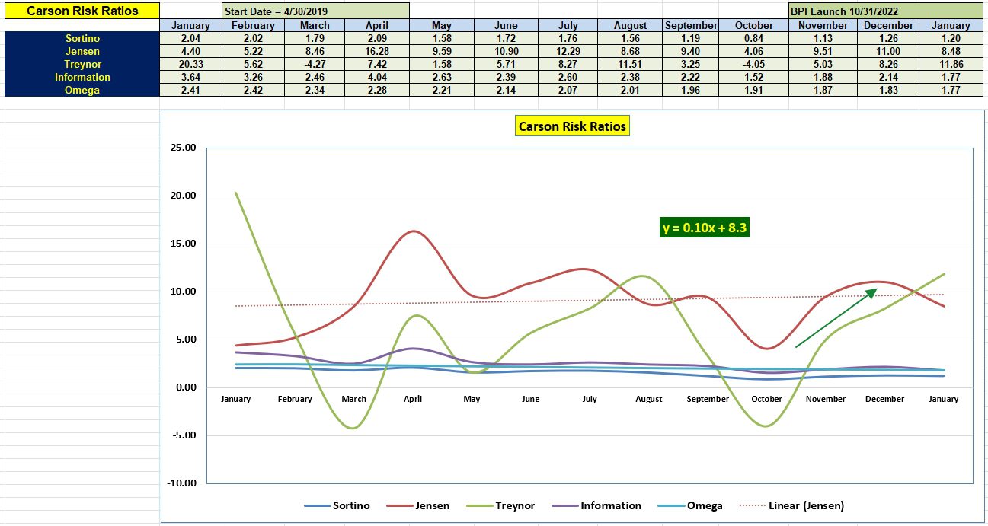Select the Omega September cell showing 1.96
Viewport: 988px width, 526px height.
point(691,90)
